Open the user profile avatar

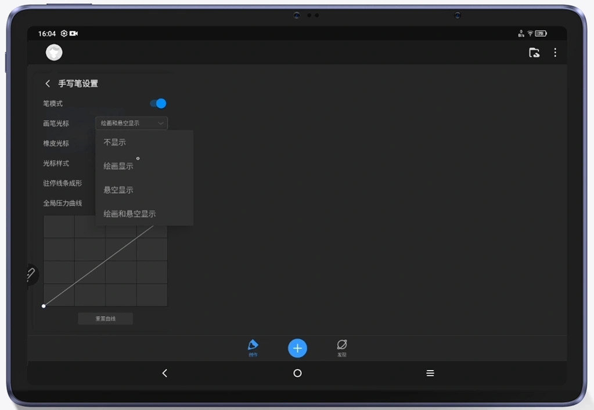point(54,53)
